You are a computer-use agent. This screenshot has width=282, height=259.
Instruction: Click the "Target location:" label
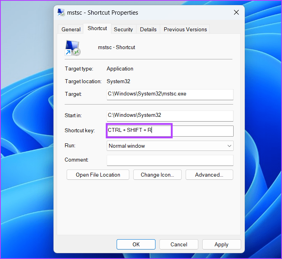pyautogui.click(x=83, y=81)
